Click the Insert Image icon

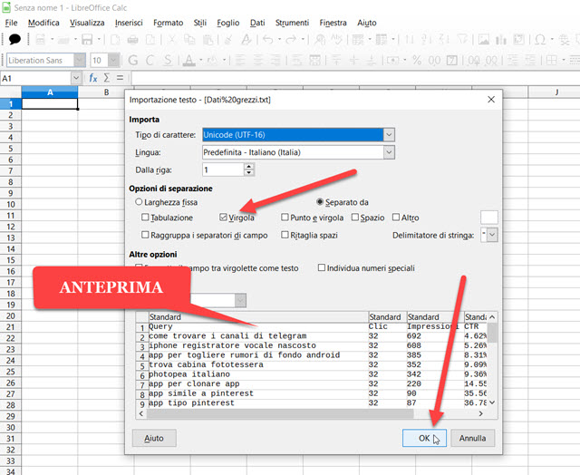[x=483, y=39]
